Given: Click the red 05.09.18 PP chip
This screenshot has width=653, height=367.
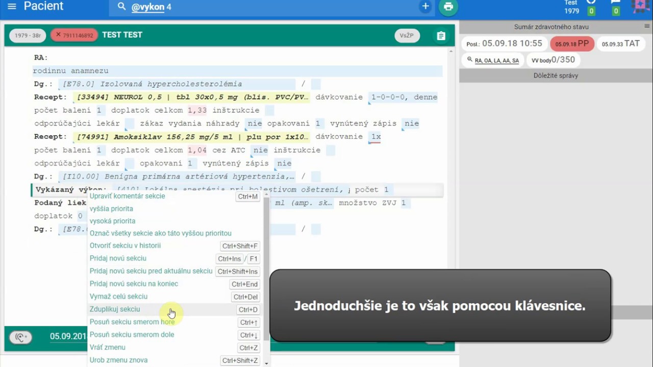Looking at the screenshot, I should 572,44.
